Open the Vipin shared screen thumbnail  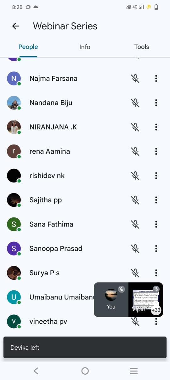pos(146,300)
